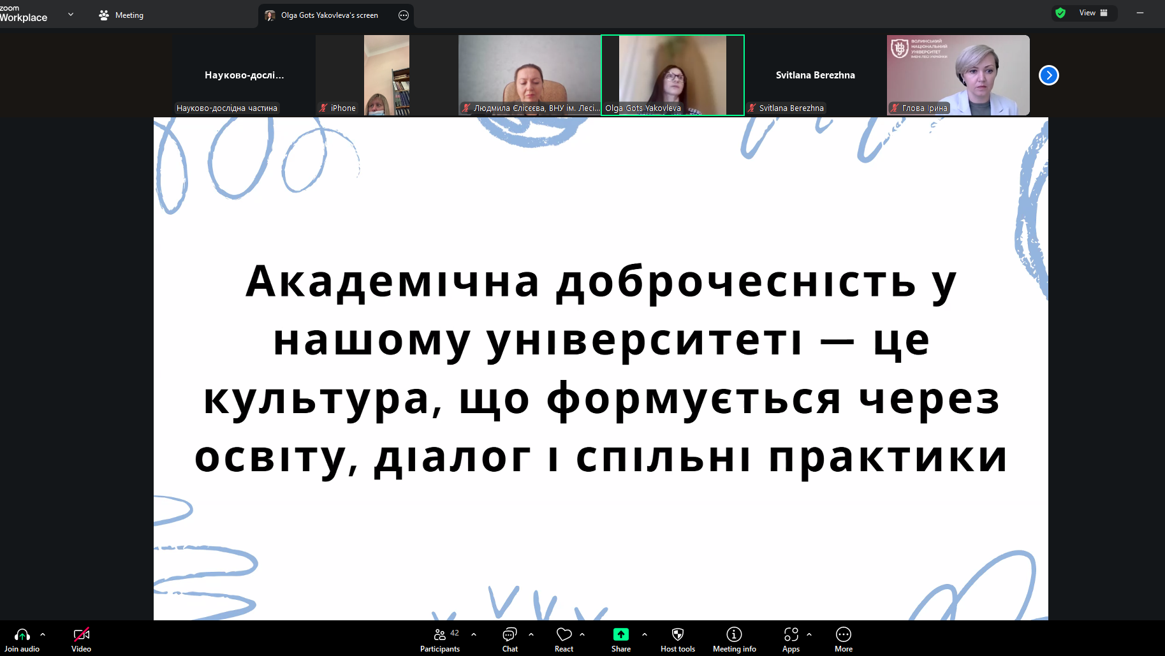The height and width of the screenshot is (656, 1165).
Task: Expand the Participants options chevron
Action: (x=474, y=635)
